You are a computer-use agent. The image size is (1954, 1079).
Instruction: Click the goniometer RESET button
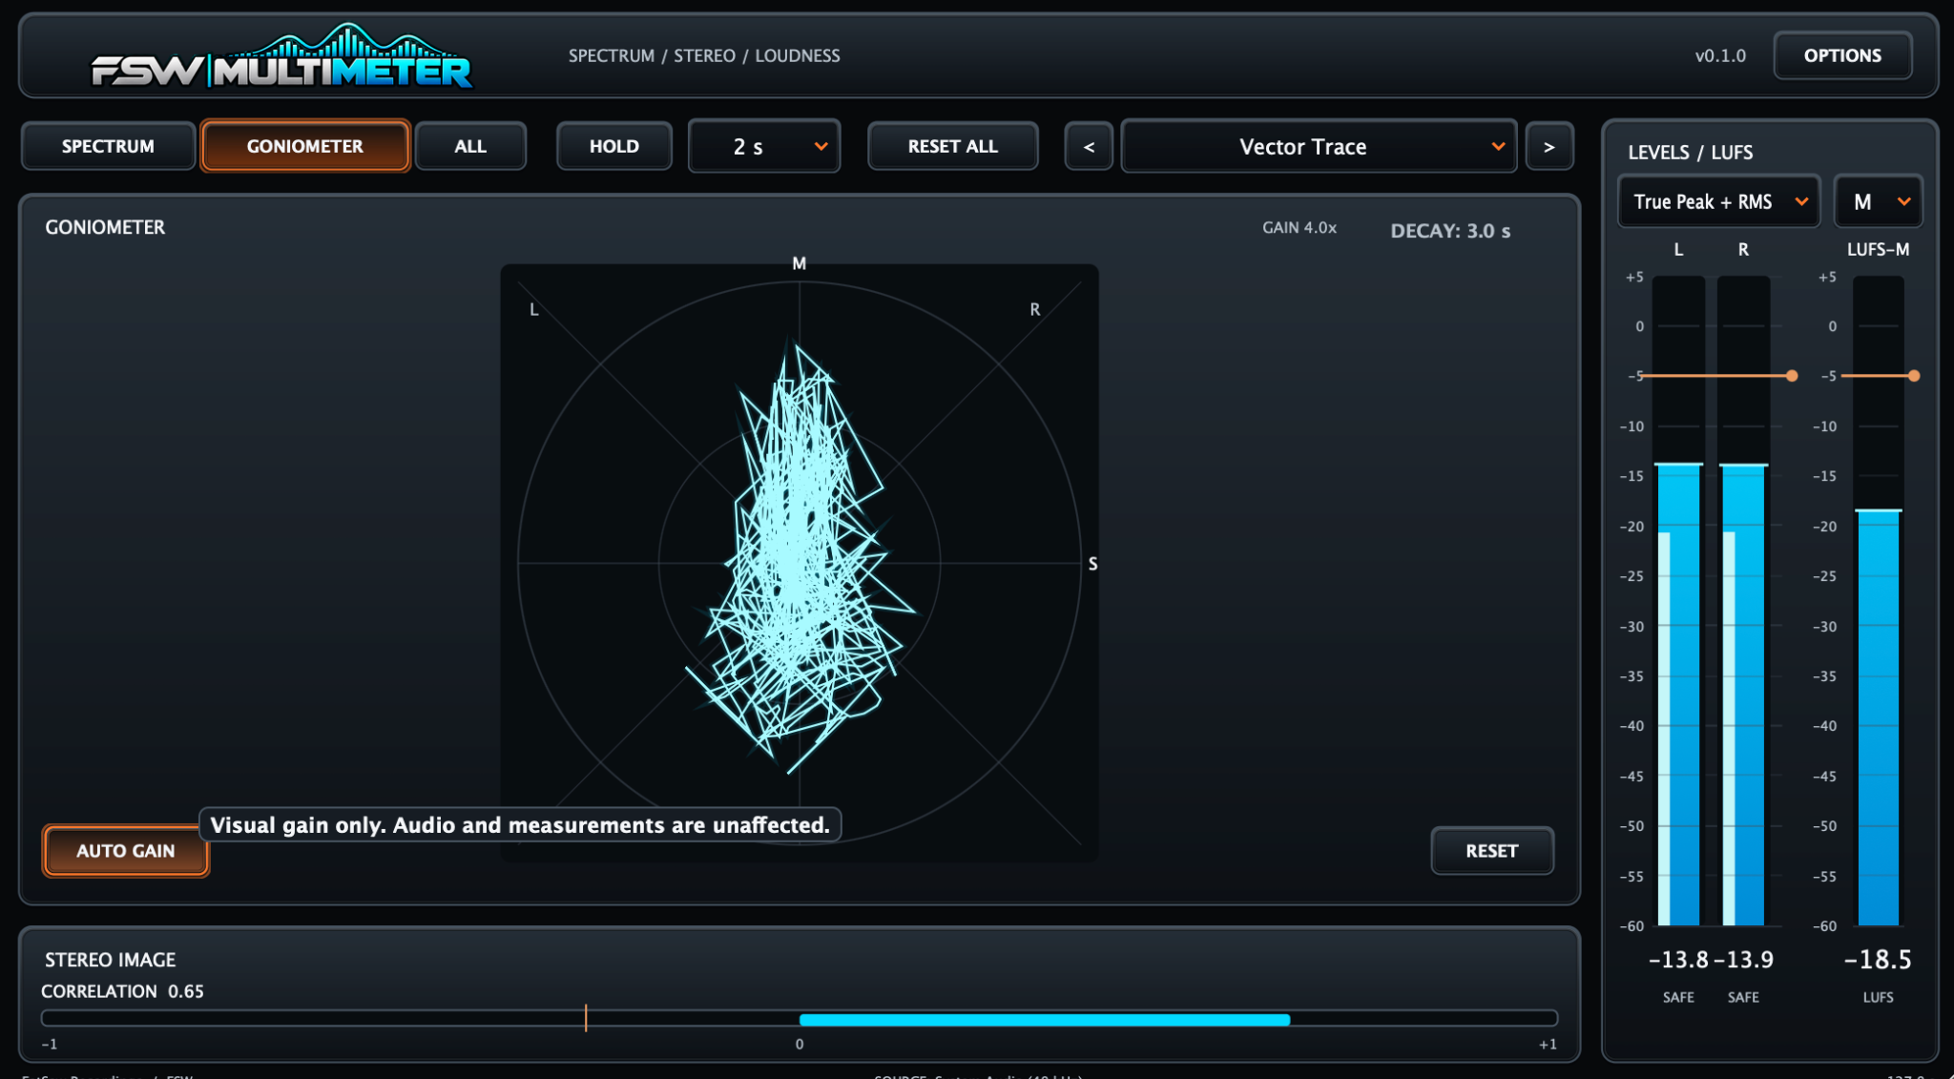point(1491,850)
